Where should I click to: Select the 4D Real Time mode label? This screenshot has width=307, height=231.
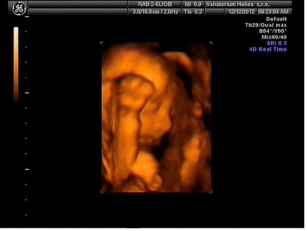click(x=268, y=49)
